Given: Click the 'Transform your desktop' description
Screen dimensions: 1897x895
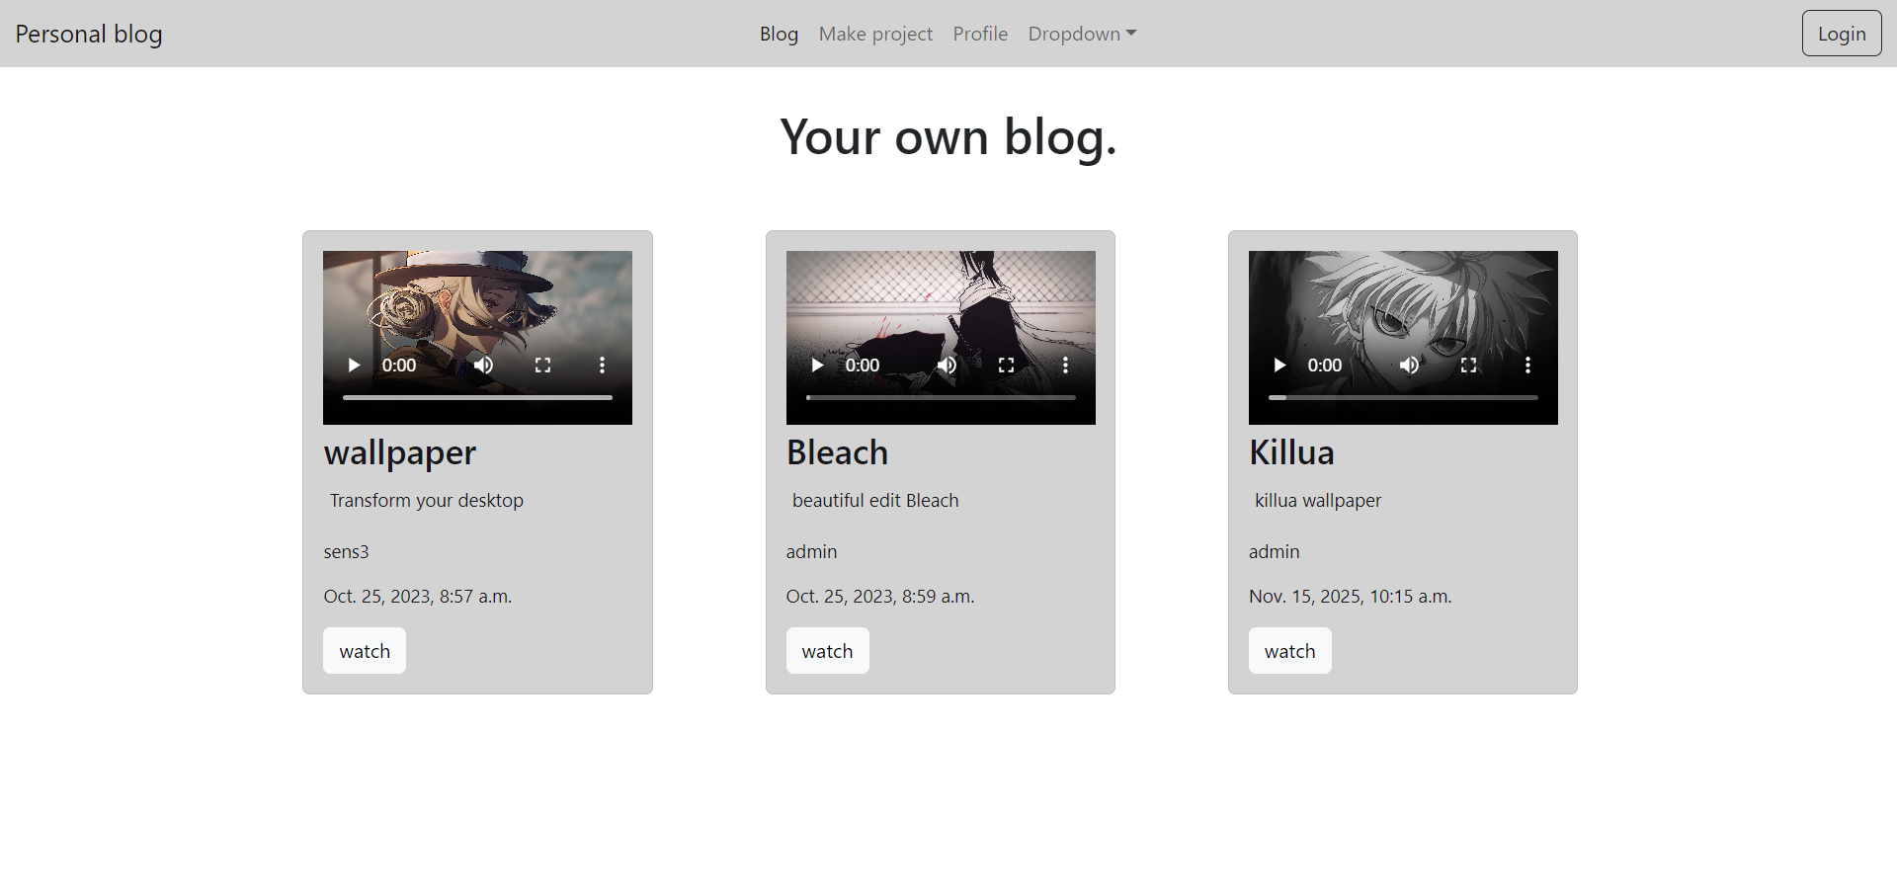Looking at the screenshot, I should click(x=427, y=501).
